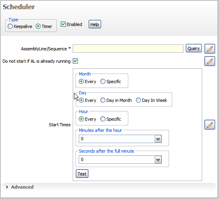This screenshot has height=199, width=219.
Task: Click the Test button
Action: (x=82, y=174)
